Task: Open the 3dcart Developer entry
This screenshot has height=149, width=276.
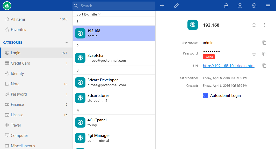Action: tap(114, 82)
